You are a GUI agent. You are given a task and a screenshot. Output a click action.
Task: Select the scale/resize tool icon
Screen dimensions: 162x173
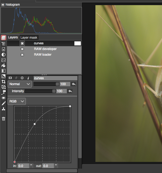[x=4, y=92]
